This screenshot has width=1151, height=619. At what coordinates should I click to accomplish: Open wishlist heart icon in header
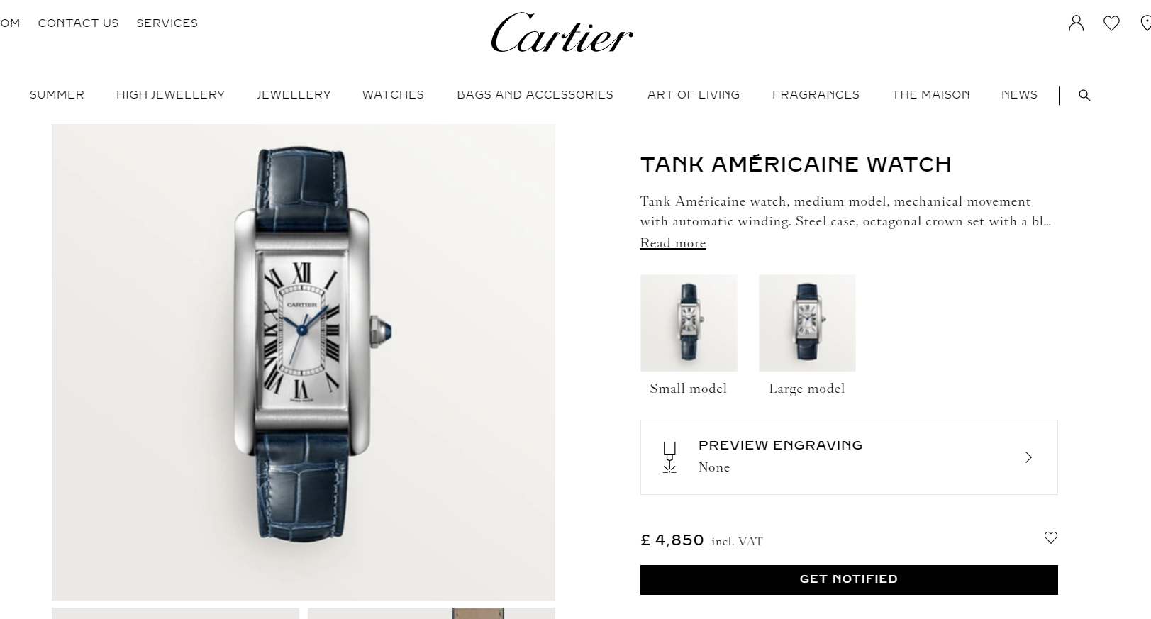coord(1111,23)
